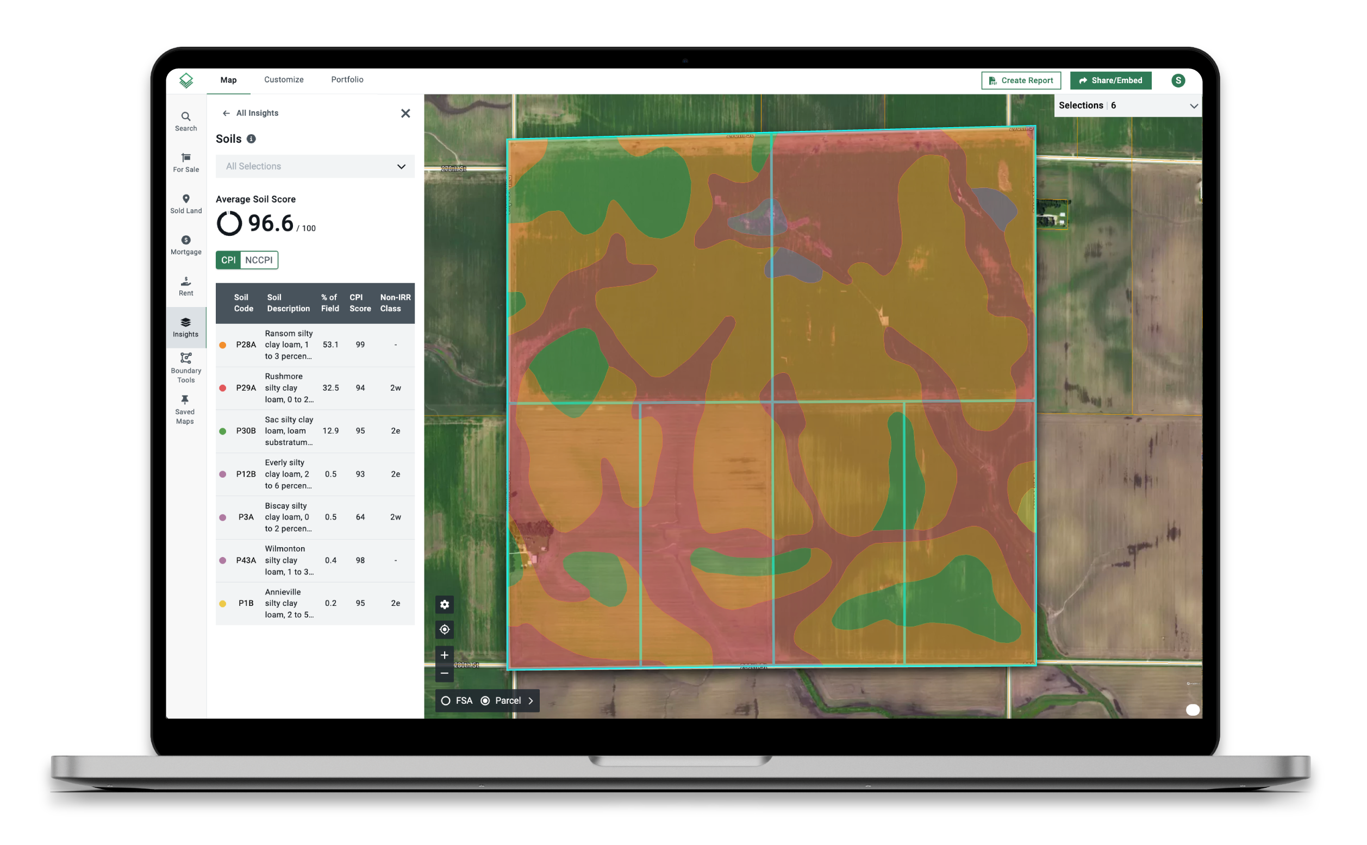Image resolution: width=1367 pixels, height=845 pixels.
Task: Open the For Sale panel
Action: 185,162
